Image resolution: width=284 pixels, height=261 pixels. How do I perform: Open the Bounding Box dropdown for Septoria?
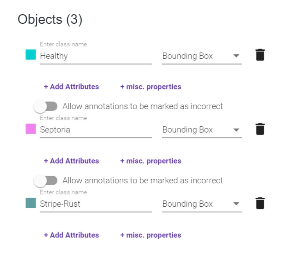click(202, 130)
